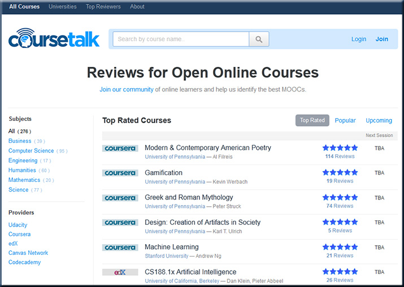Viewport: 404px width, 287px height.
Task: Click University of California, Berkeley link
Action: [x=182, y=281]
